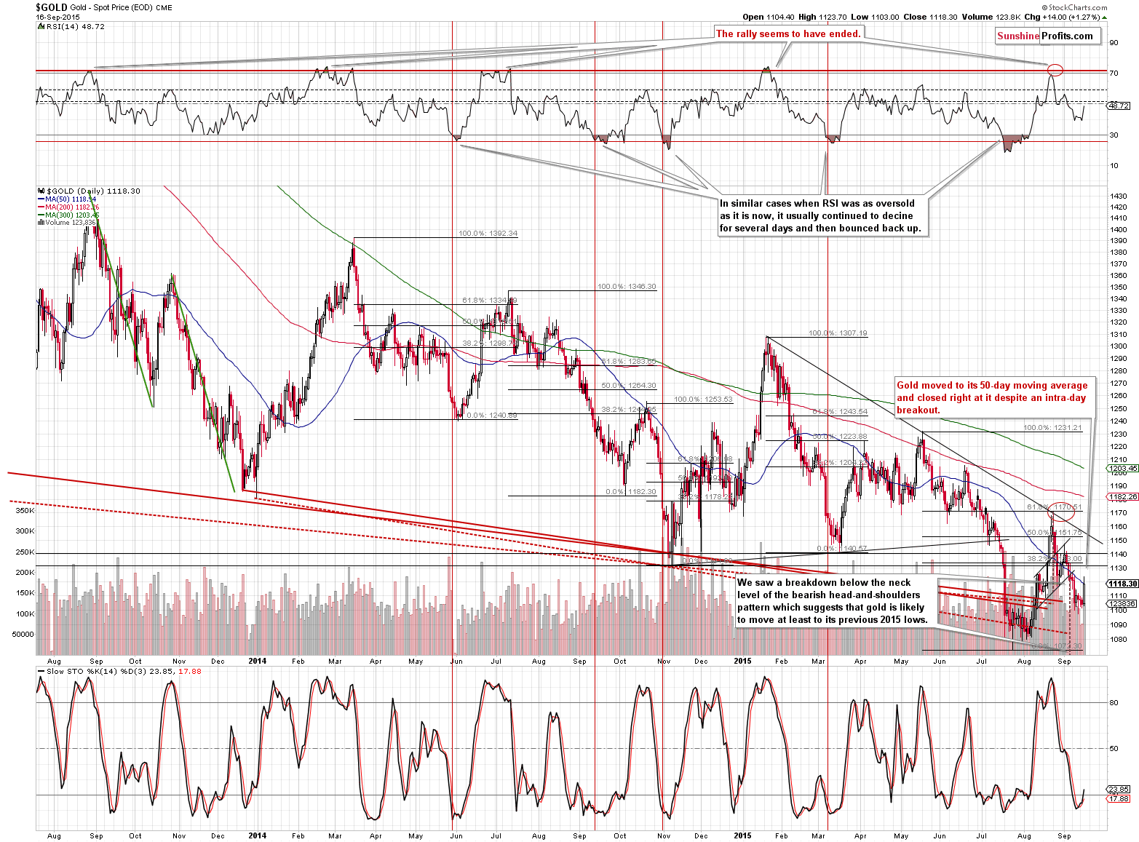Click the candlestick icon beside $GOLD (Daily)
1139x842 pixels.
(x=41, y=191)
